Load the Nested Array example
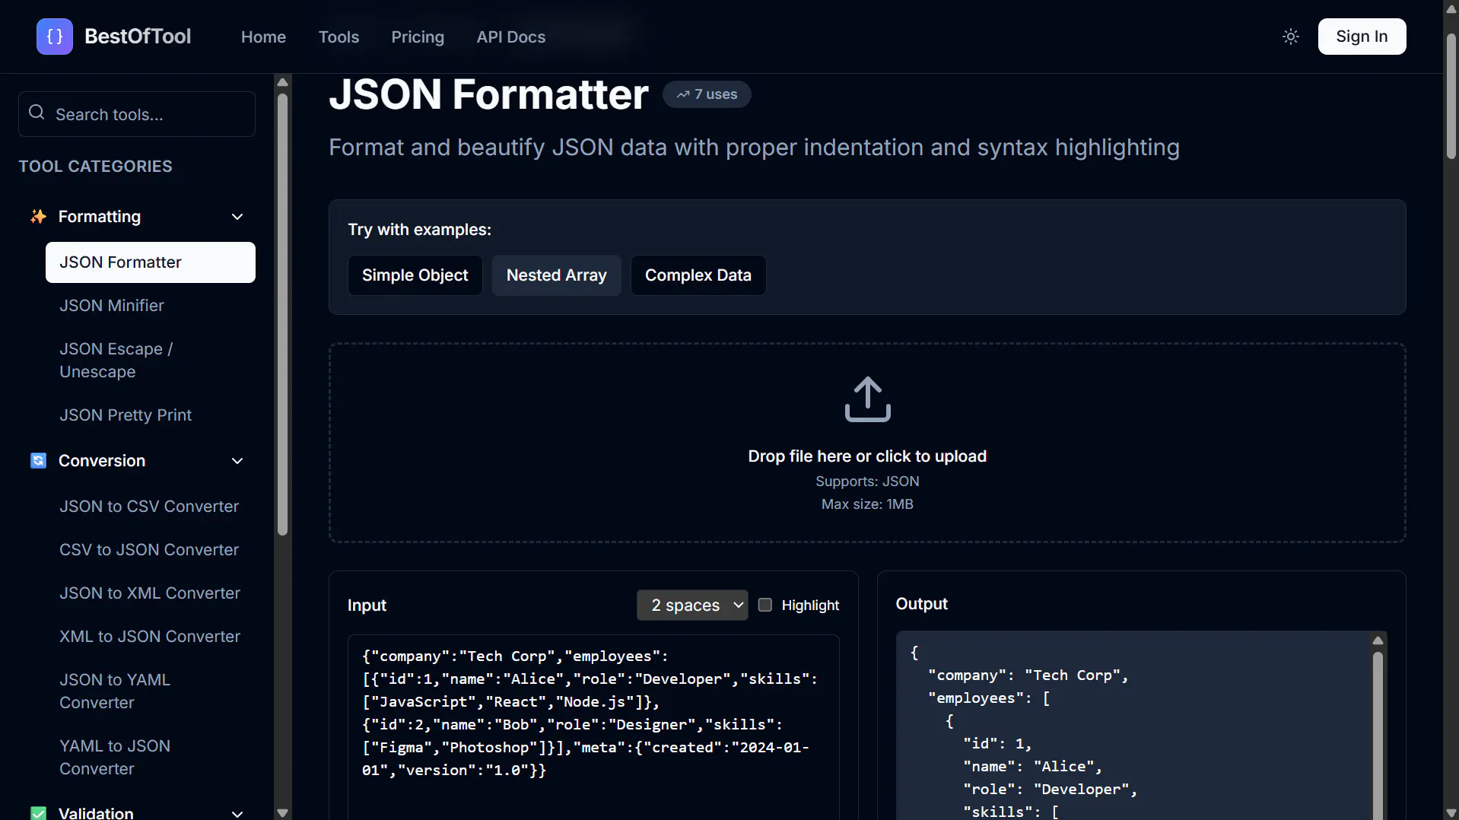The height and width of the screenshot is (820, 1459). click(557, 275)
